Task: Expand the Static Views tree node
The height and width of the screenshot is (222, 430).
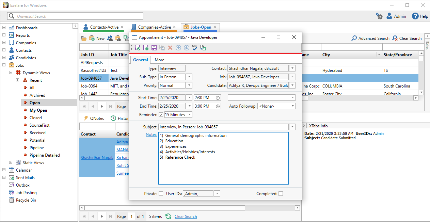Action: pyautogui.click(x=11, y=162)
